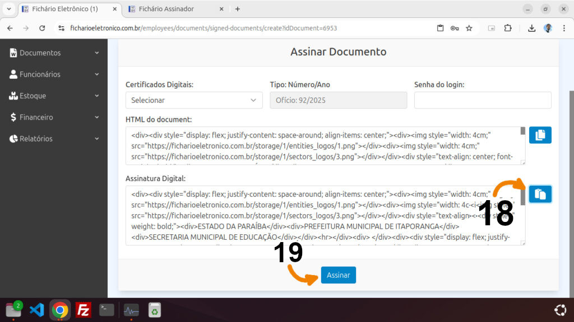Open the Chrome extensions puzzle icon
The width and height of the screenshot is (574, 322).
click(508, 28)
